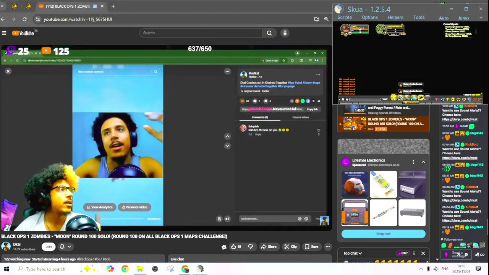Click View Analytics in the TikTok video
The image size is (489, 275).
click(x=100, y=207)
